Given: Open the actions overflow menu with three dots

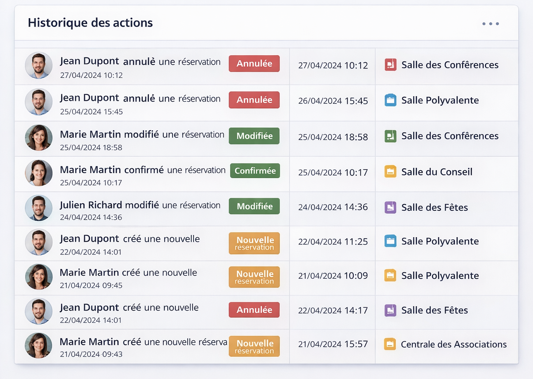Looking at the screenshot, I should 491,24.
